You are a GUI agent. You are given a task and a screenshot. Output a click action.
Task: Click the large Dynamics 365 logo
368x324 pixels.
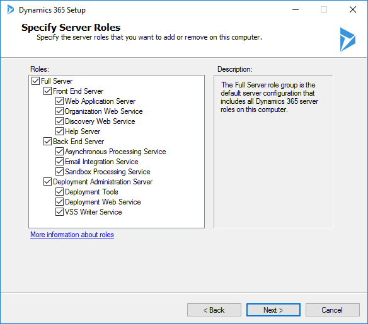[348, 40]
